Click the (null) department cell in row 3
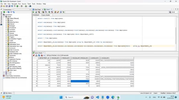 44,65
